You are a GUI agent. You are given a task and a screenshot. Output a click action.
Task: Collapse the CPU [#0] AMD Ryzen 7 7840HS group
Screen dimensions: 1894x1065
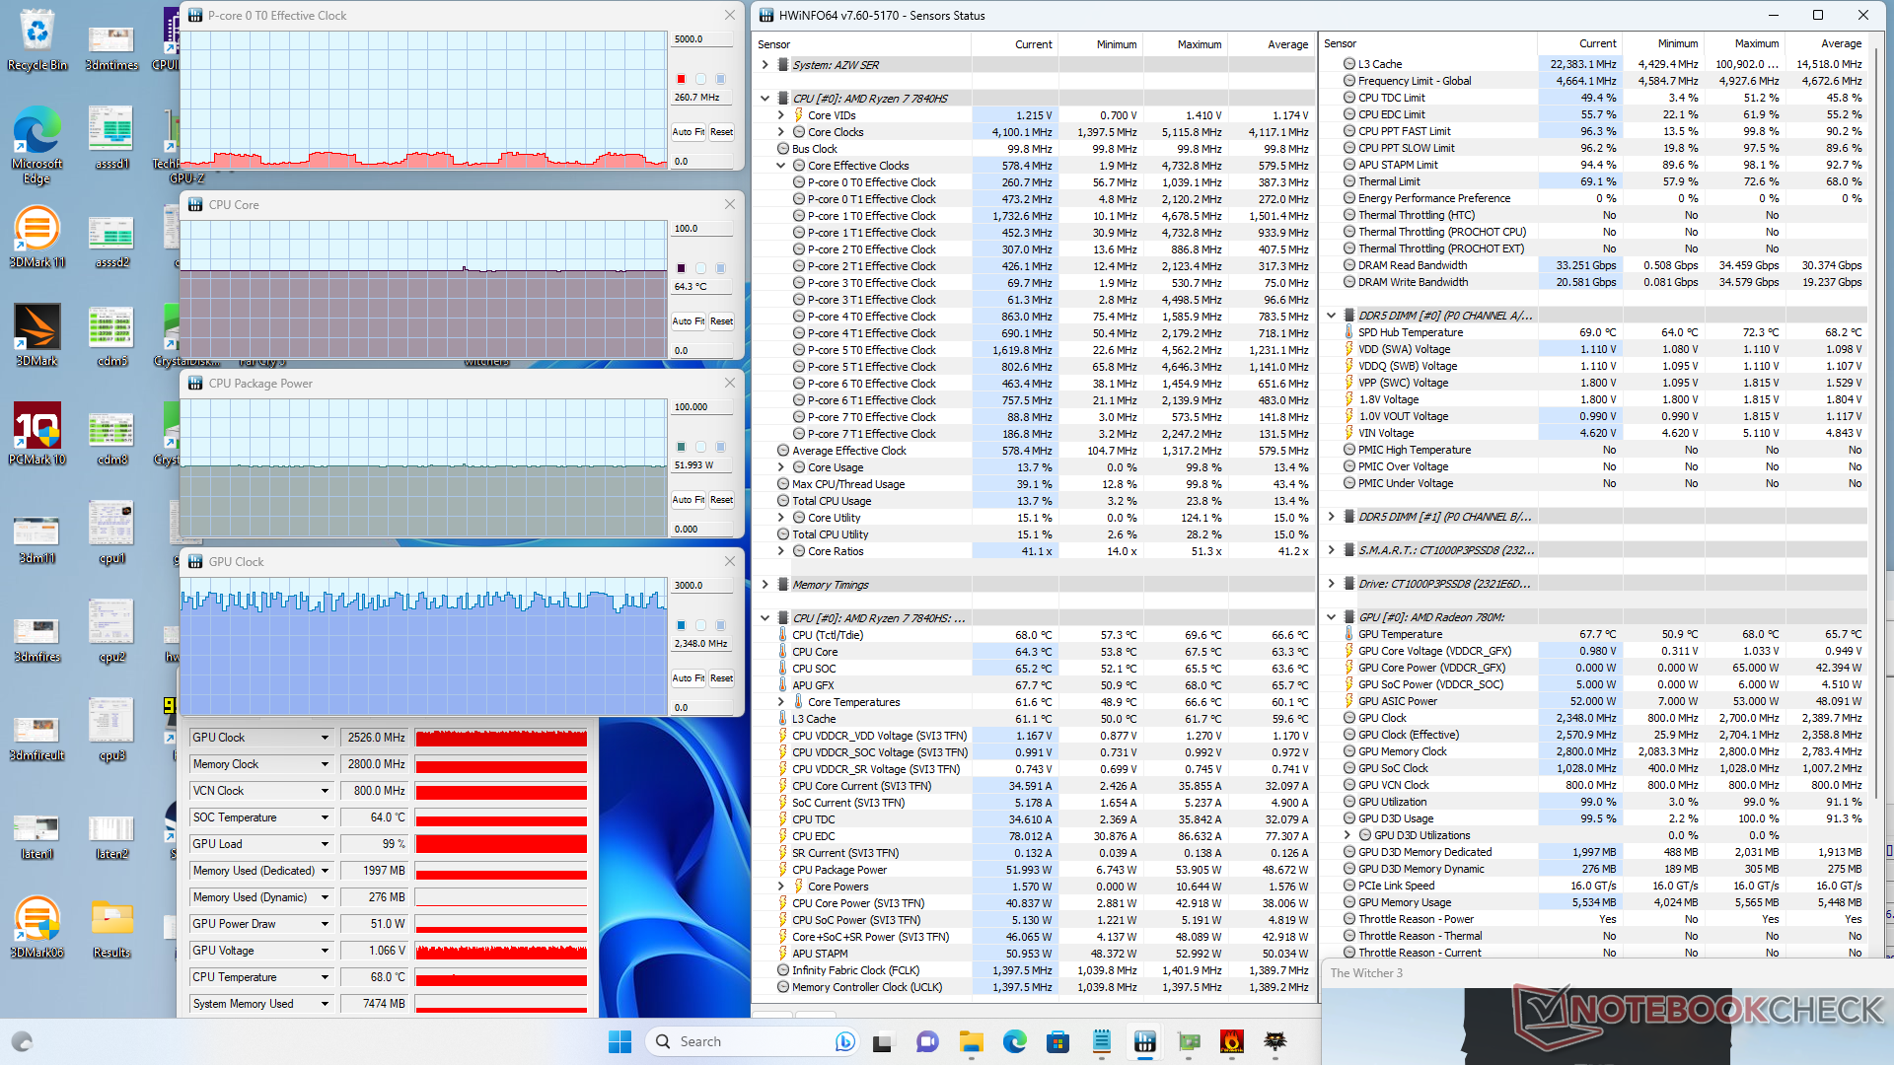pyautogui.click(x=765, y=99)
